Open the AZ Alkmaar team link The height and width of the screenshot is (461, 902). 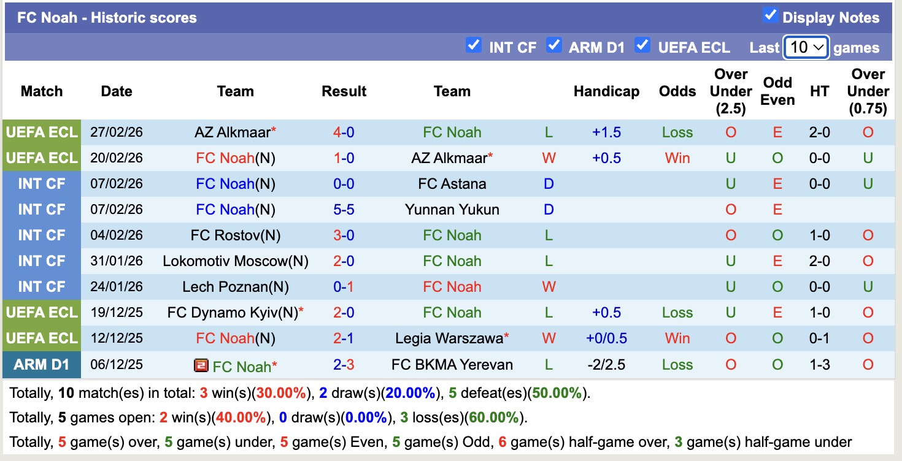click(232, 132)
